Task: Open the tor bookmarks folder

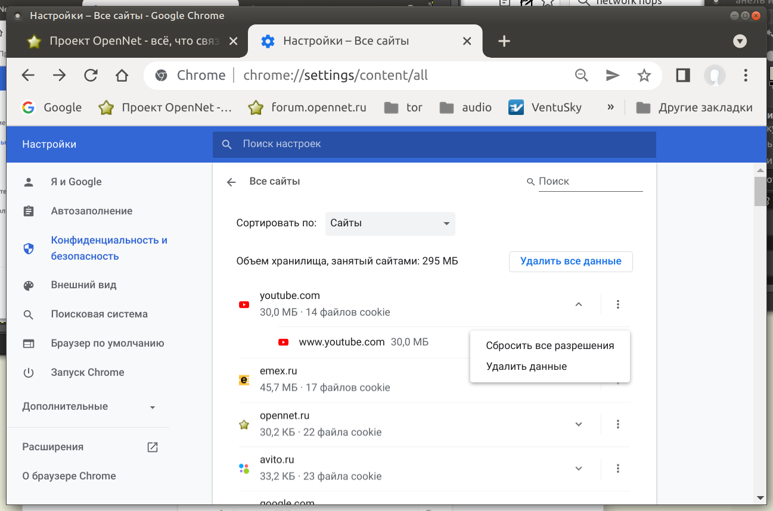Action: coord(403,108)
